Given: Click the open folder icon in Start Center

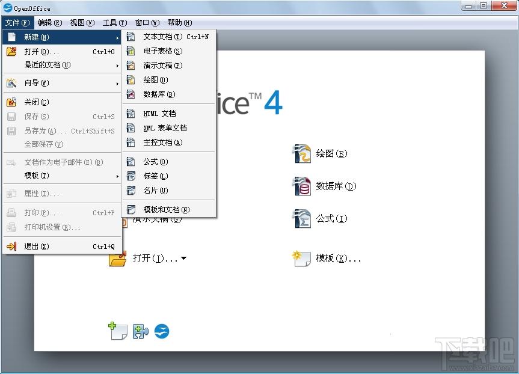Looking at the screenshot, I should point(118,259).
